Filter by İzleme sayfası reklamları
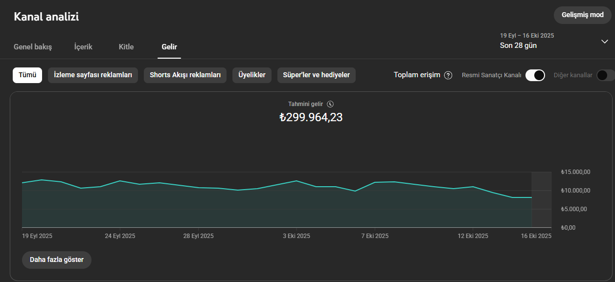Screen dimensions: 615x282 point(93,75)
